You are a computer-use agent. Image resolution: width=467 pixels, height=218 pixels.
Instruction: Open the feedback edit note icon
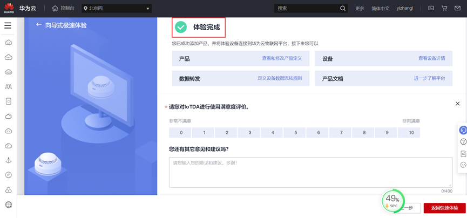(463, 154)
